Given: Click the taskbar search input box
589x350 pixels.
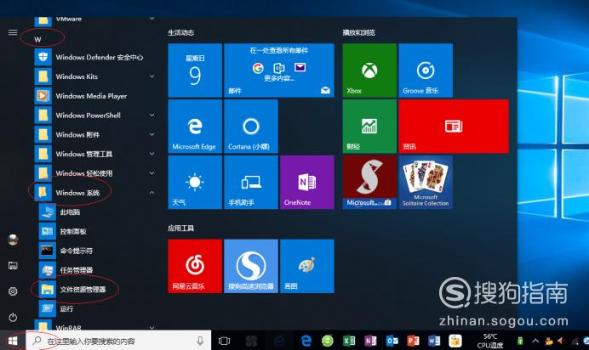Looking at the screenshot, I should (x=118, y=341).
